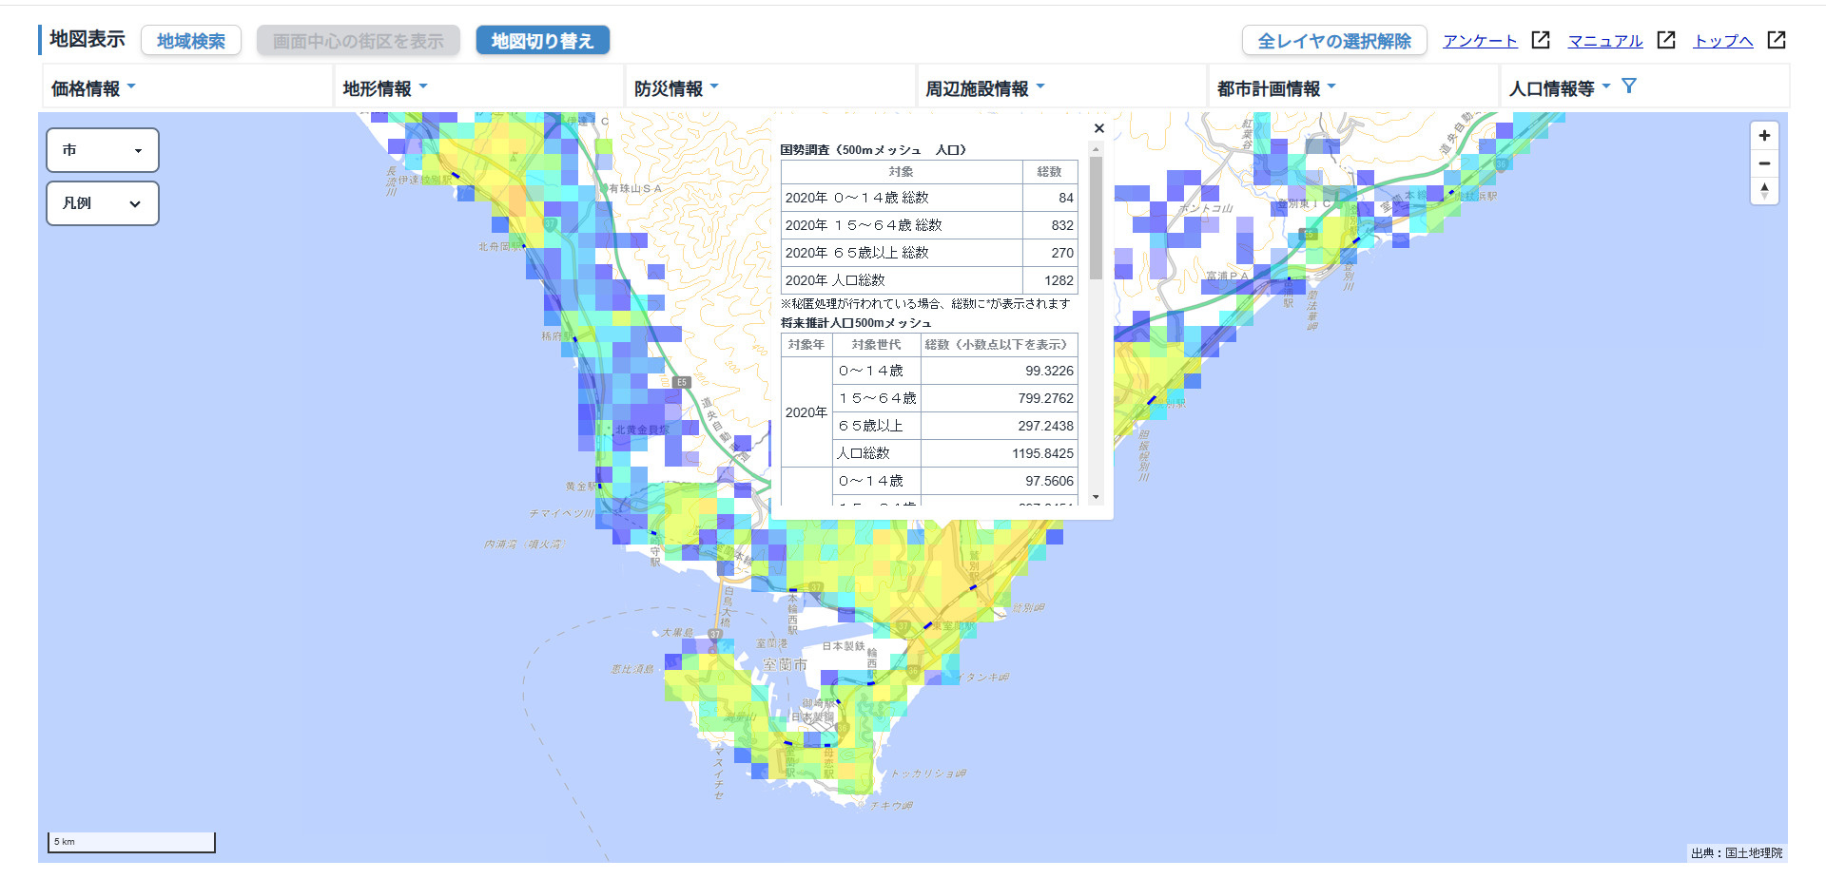This screenshot has height=879, width=1826.
Task: Click 全レイヤの選択解除 button
Action: 1333,41
